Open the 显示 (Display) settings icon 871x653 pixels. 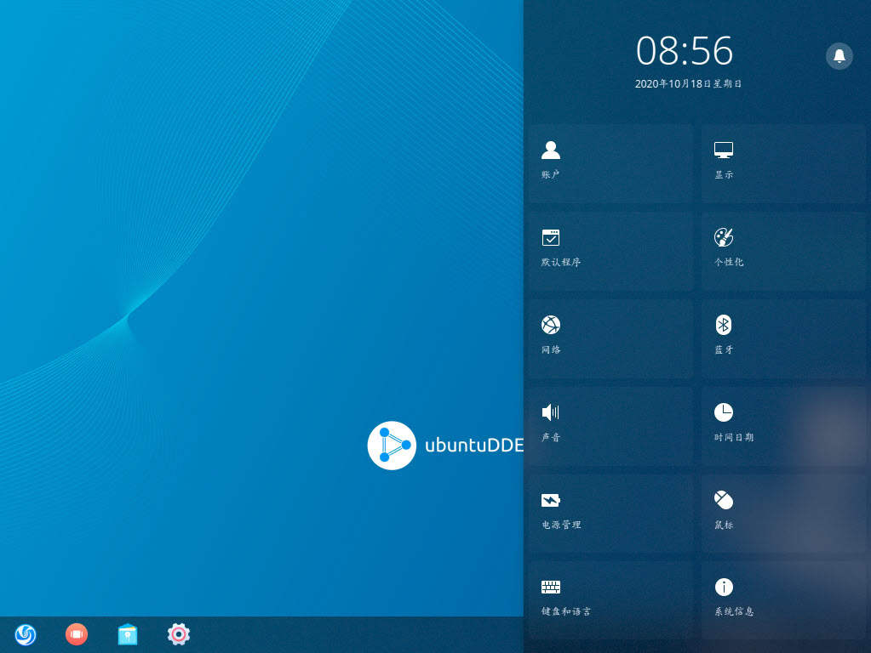click(723, 150)
